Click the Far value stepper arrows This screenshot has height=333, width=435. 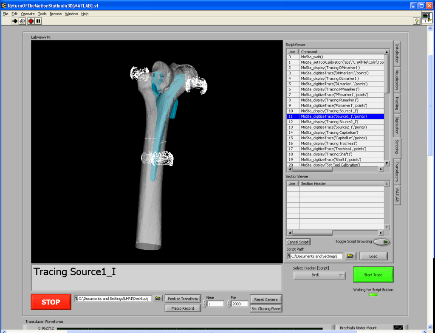(229, 304)
